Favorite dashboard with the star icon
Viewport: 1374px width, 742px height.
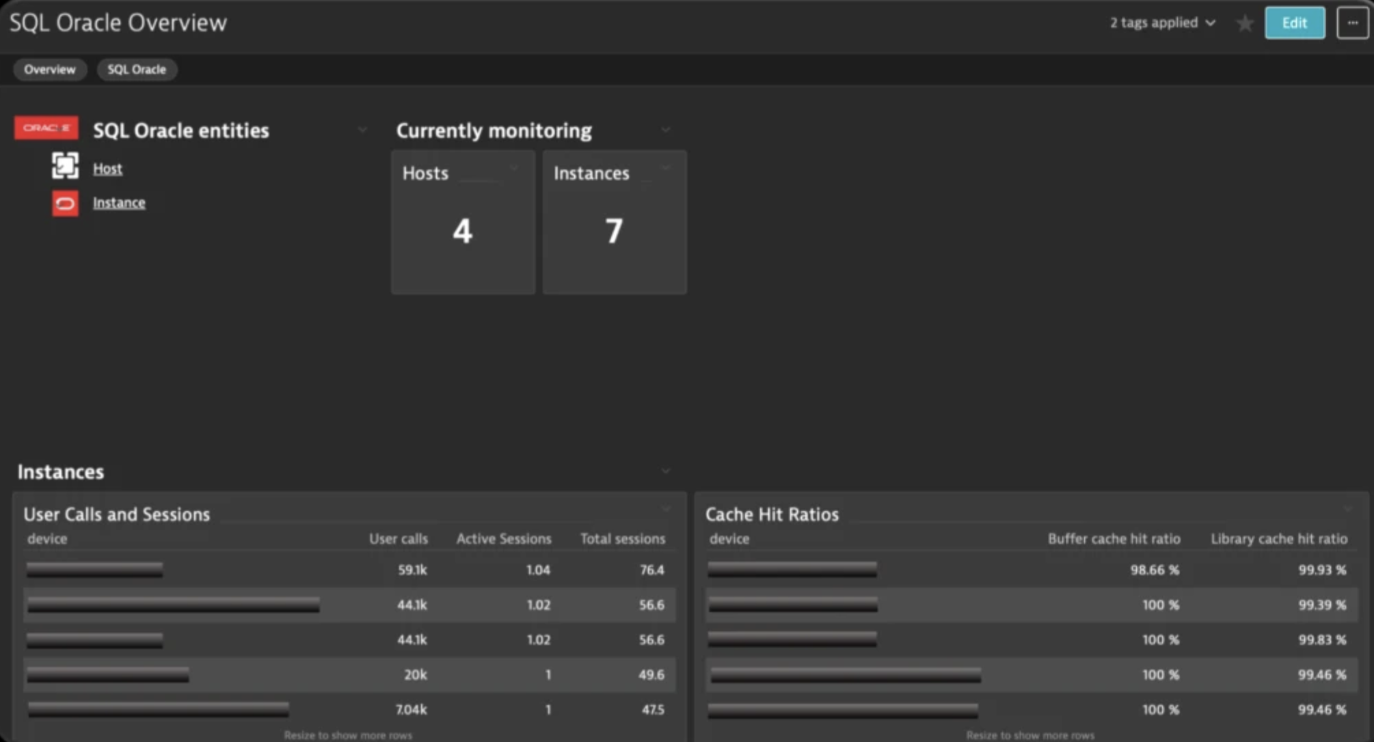click(x=1245, y=23)
